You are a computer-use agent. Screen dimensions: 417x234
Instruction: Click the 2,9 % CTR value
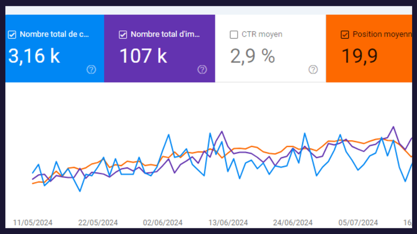click(x=252, y=56)
